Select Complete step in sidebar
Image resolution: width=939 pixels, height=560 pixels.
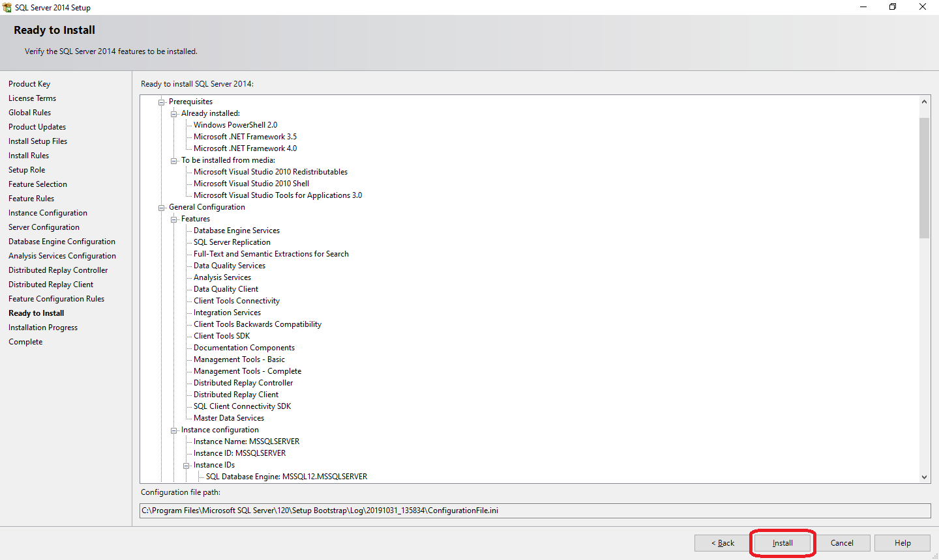point(25,342)
